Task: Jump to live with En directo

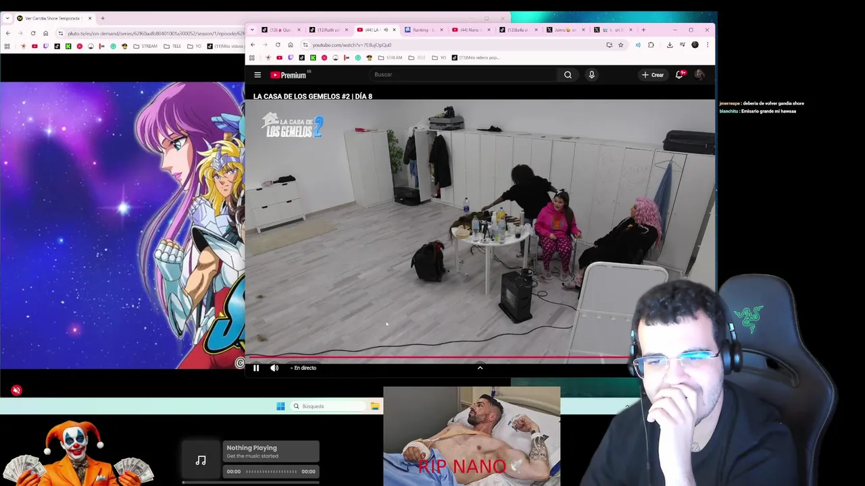Action: pyautogui.click(x=304, y=368)
